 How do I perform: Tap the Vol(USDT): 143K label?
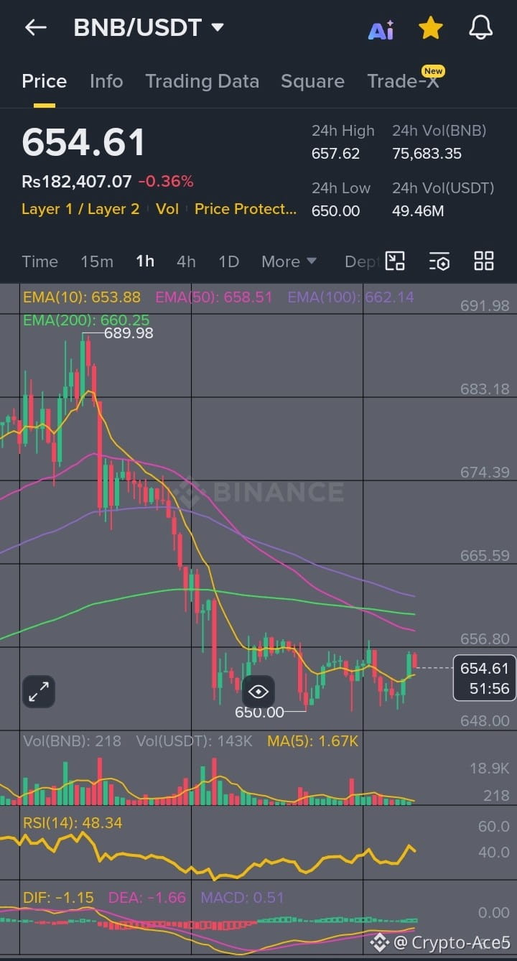click(x=195, y=741)
